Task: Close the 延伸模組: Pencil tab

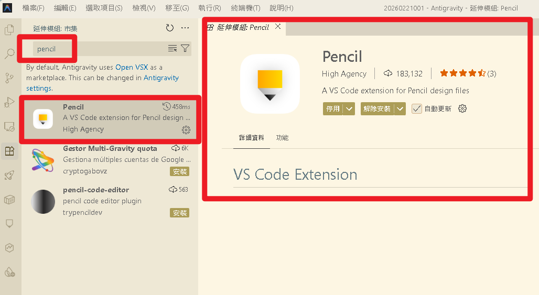Action: coord(278,26)
